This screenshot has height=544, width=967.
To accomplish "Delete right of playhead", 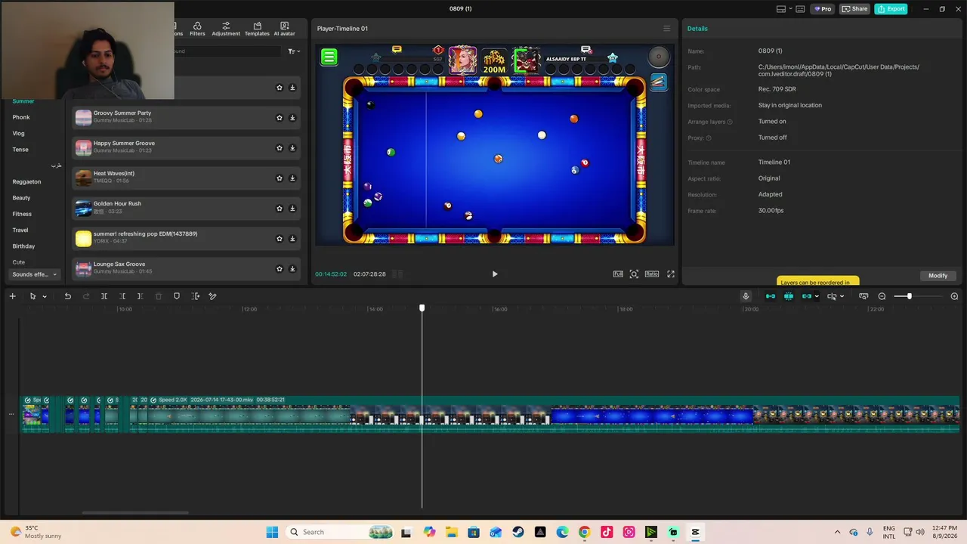I will click(140, 296).
